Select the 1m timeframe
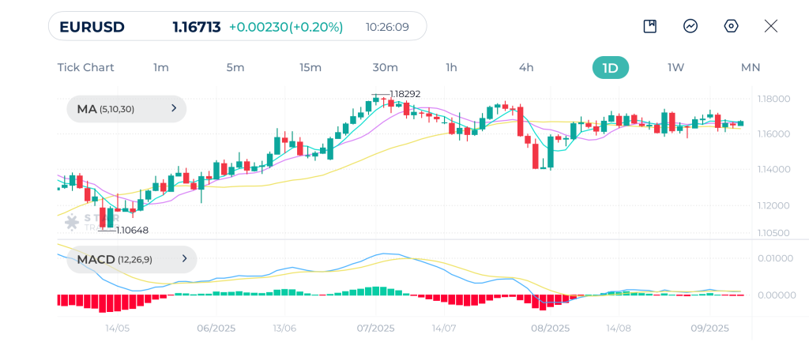Viewport: 809px width, 357px height. click(161, 68)
